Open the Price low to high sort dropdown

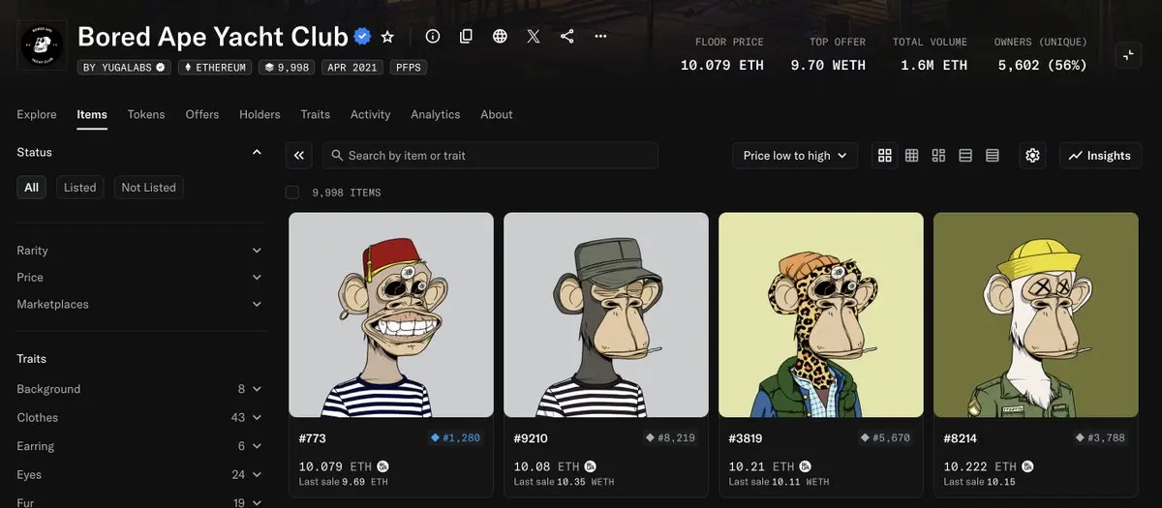point(795,155)
